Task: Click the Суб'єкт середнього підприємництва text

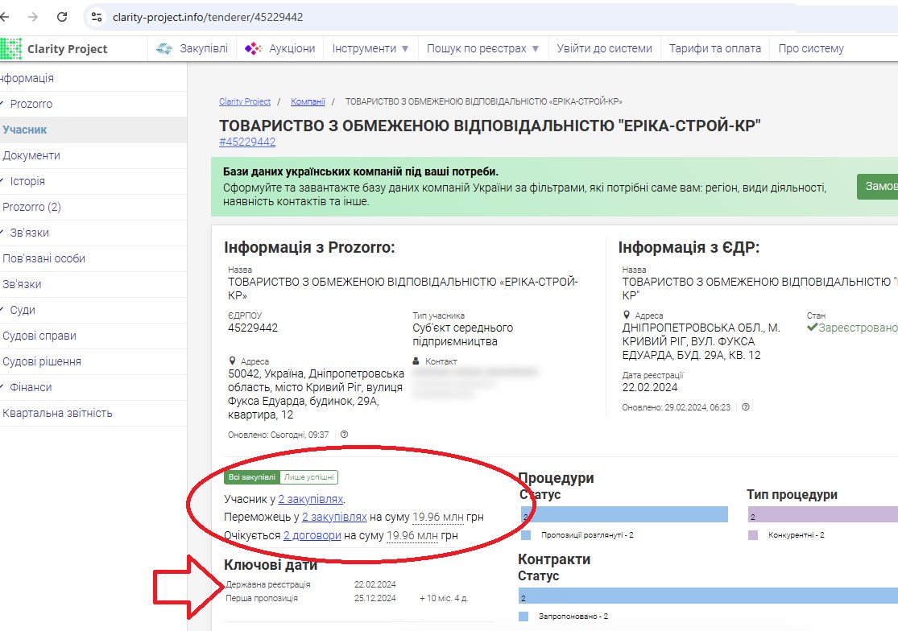Action: click(x=463, y=335)
